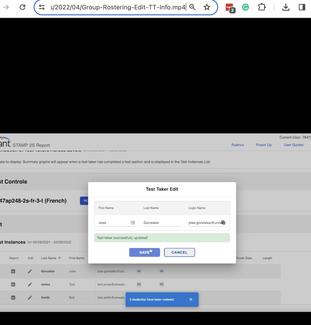311x325 pixels.
Task: Bookmark this page with the star icon
Action: (207, 7)
